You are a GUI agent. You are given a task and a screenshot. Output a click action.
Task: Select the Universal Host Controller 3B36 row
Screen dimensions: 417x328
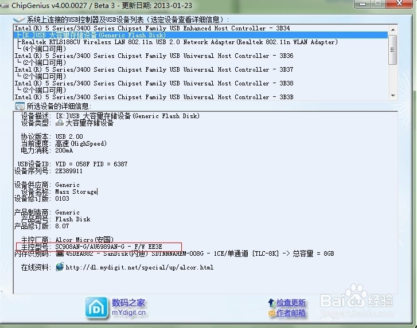(201, 56)
